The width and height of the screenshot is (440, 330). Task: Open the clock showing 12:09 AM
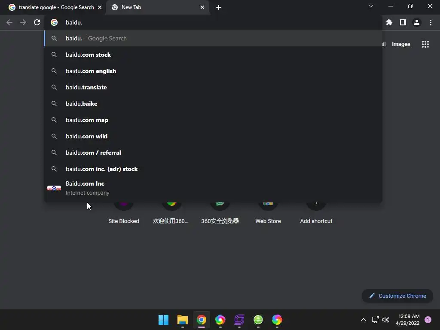pyautogui.click(x=408, y=320)
